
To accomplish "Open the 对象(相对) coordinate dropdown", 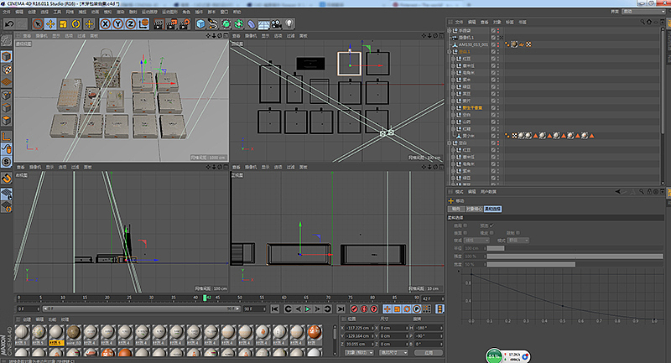I will click(359, 353).
